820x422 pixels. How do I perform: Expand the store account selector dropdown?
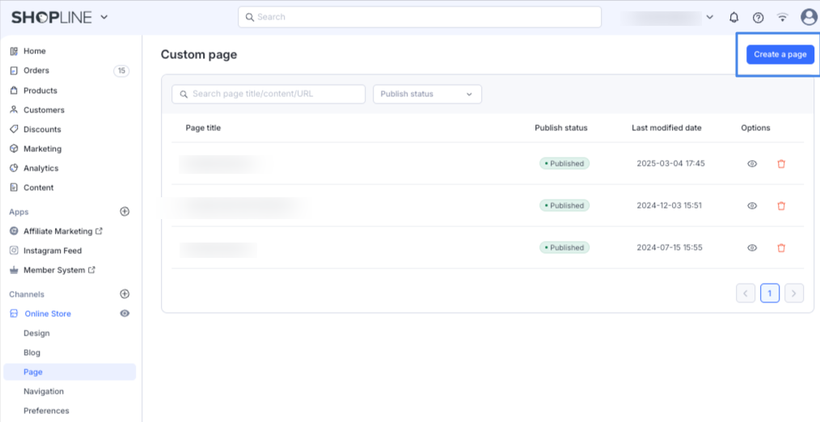pos(709,17)
